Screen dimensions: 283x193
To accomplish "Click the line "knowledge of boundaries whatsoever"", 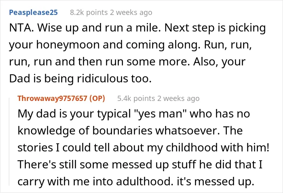I will click(x=118, y=131).
